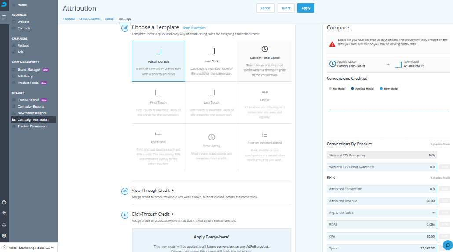Screen dimensions: 453x252
Task: Click the Web and CTV Brand Awareness row
Action: (382, 167)
